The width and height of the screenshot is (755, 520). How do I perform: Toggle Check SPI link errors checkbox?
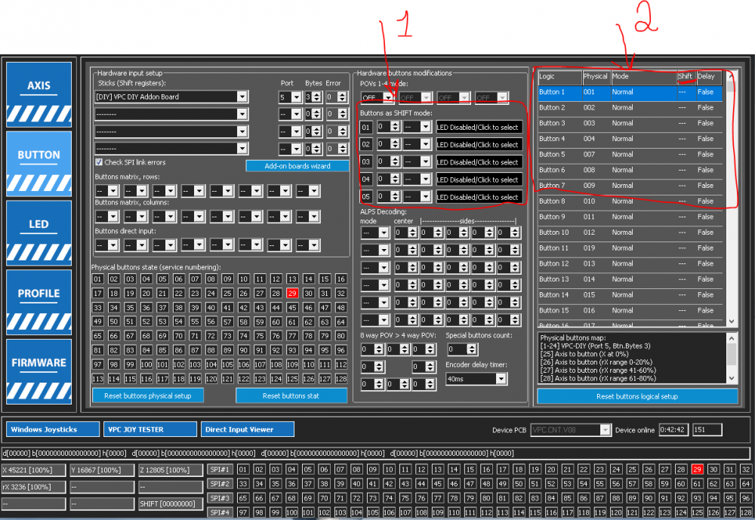99,162
